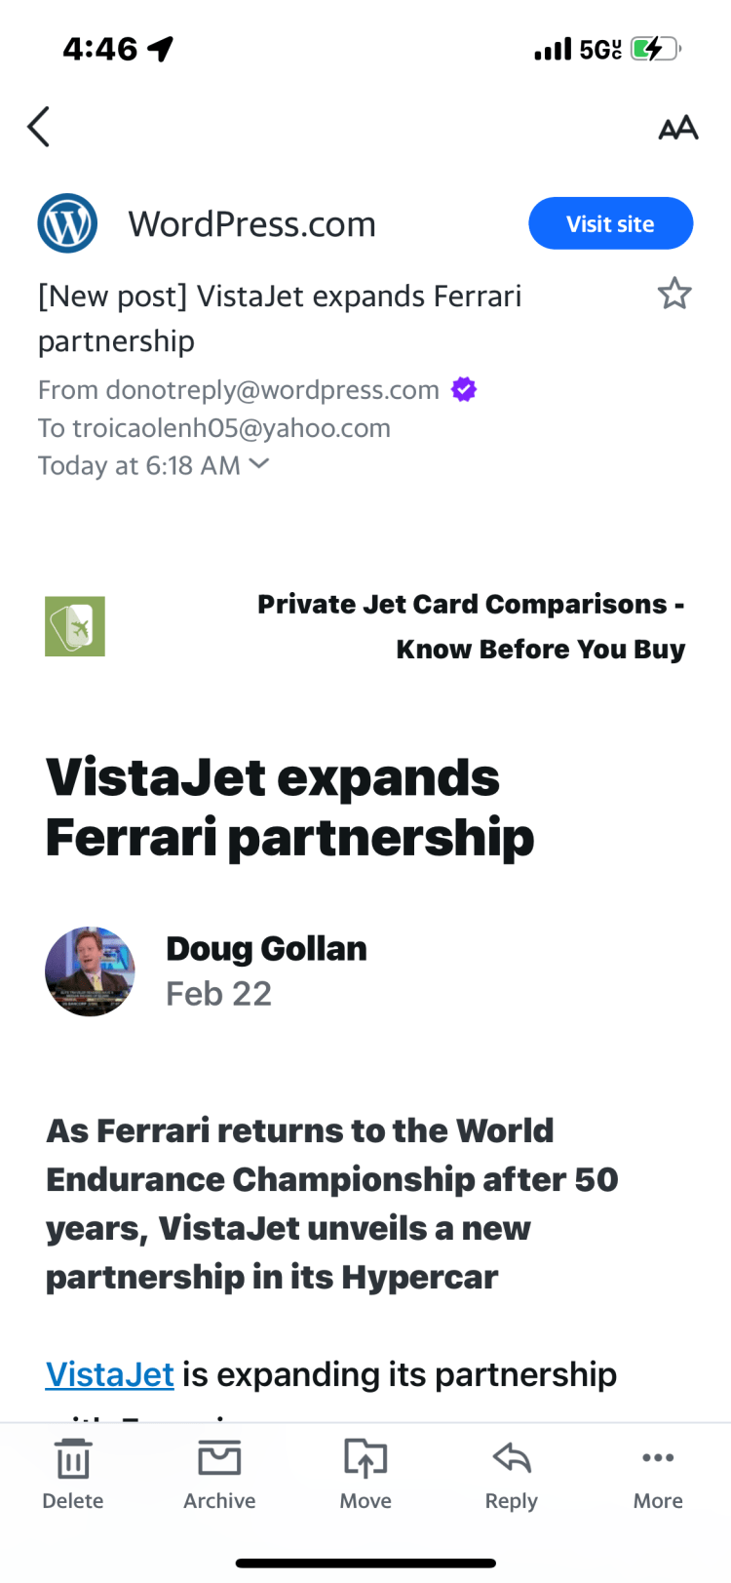Open the More options menu
This screenshot has width=731, height=1583.
pos(658,1473)
